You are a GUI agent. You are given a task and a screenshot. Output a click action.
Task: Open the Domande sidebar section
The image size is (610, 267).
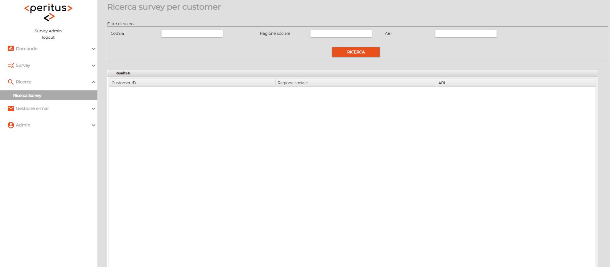[x=49, y=49]
